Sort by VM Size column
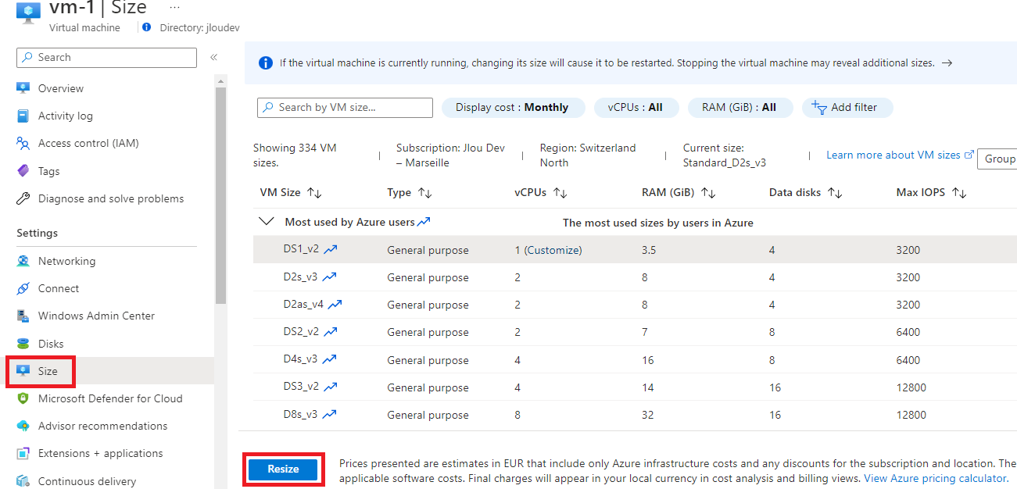 (291, 192)
